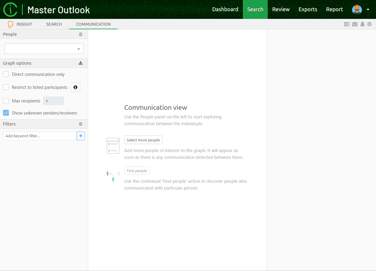Expand the Master Outlook profile avatar menu

point(357,9)
